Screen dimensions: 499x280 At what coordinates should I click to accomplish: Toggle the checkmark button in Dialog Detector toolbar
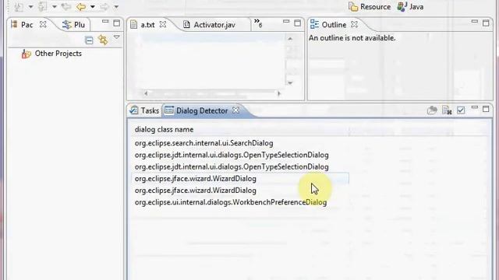pyautogui.click(x=461, y=110)
